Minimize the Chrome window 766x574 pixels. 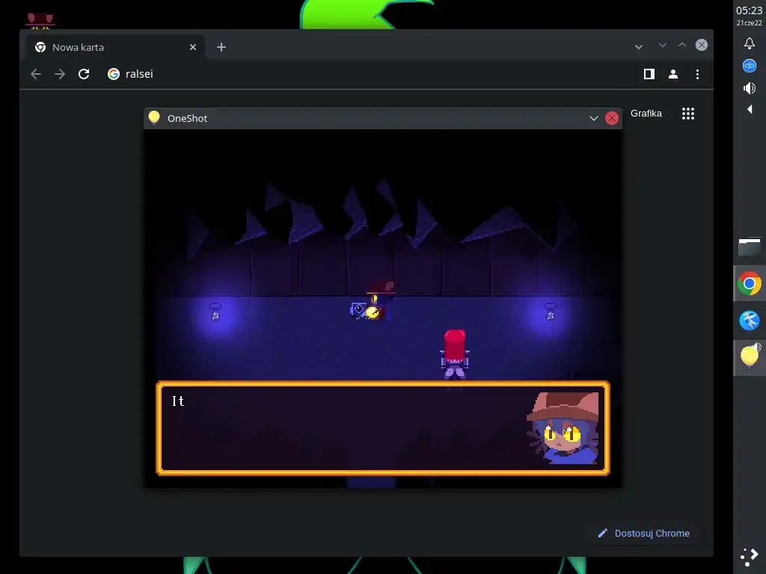point(663,46)
